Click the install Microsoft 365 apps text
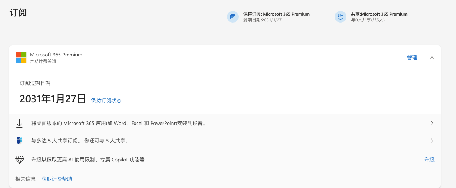 pos(120,123)
